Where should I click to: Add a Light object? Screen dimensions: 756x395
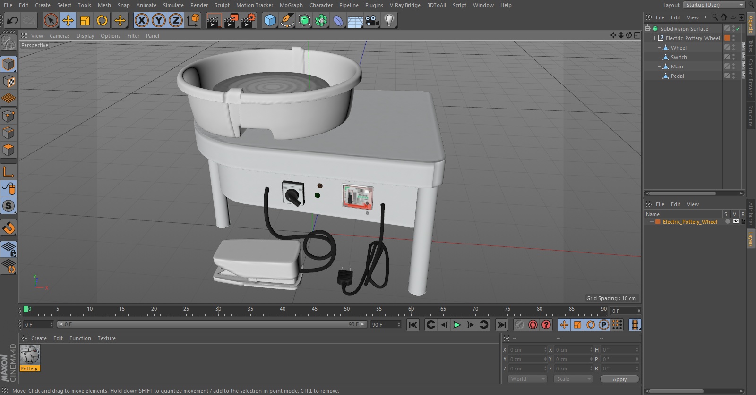(x=389, y=20)
